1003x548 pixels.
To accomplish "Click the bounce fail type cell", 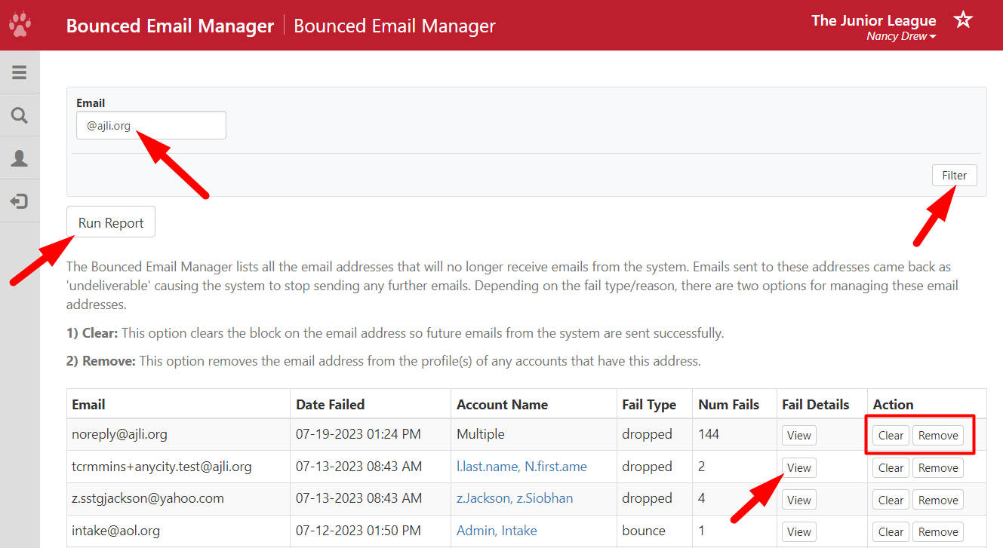I will click(654, 531).
